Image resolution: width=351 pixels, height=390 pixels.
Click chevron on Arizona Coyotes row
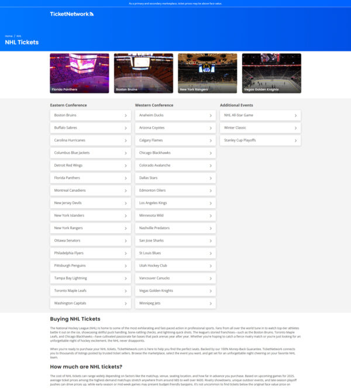coord(211,128)
